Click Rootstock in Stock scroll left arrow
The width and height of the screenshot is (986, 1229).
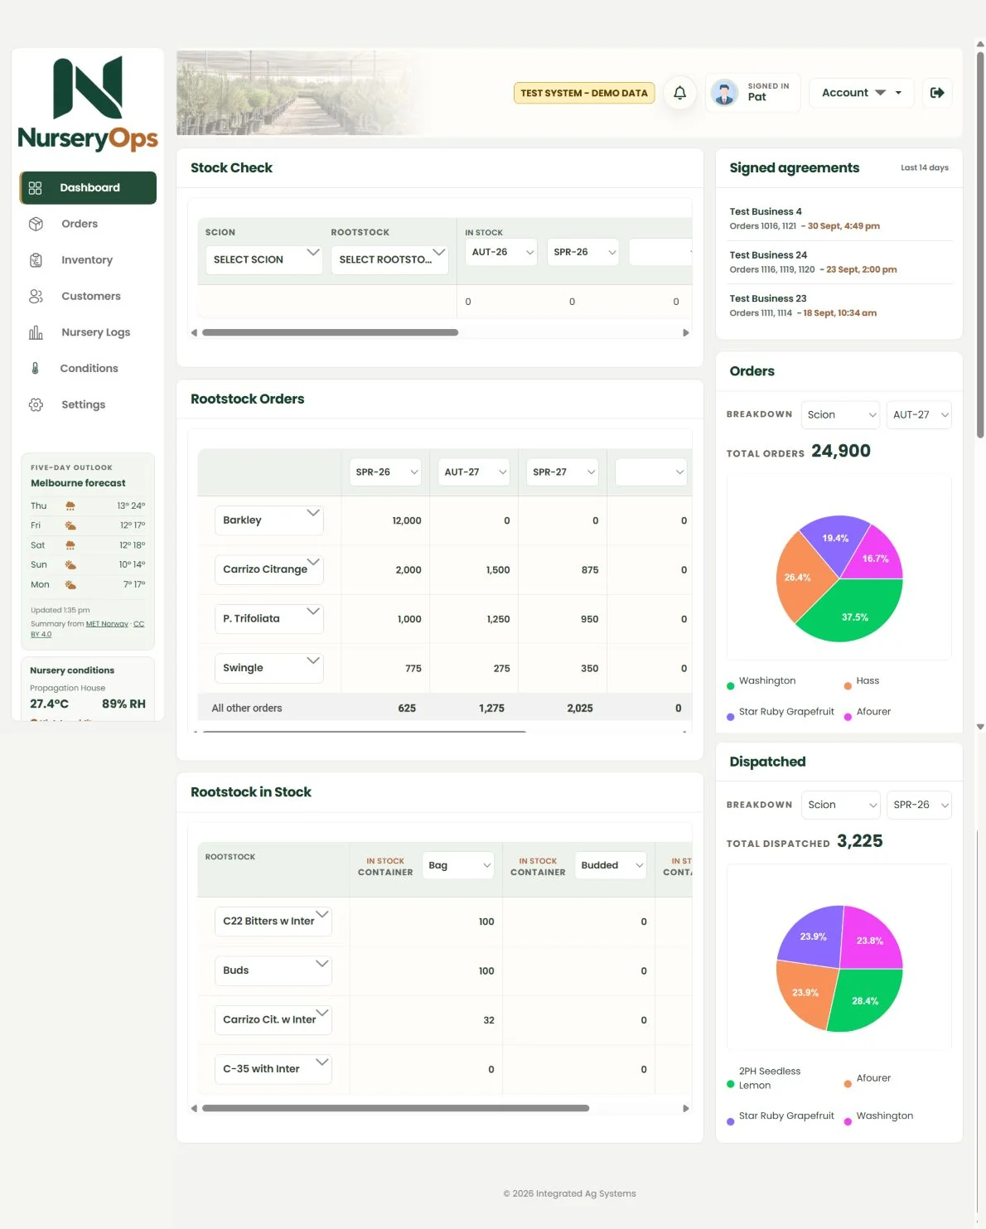coord(194,1108)
